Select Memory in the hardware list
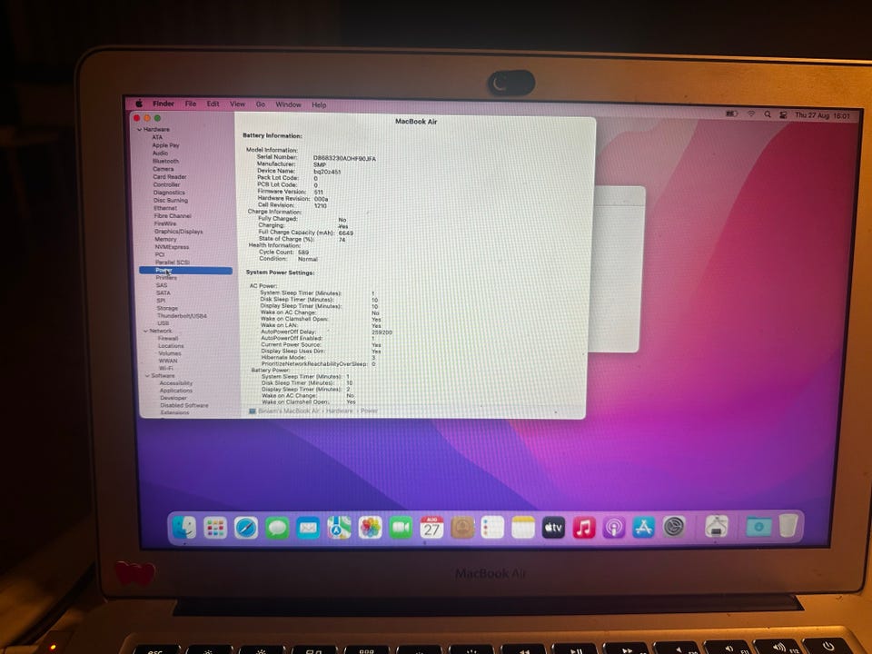This screenshot has width=872, height=654. pos(165,239)
